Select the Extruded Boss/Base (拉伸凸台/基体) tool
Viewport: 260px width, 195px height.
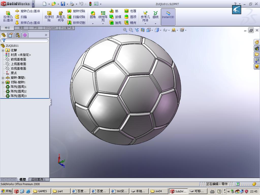pyautogui.click(x=8, y=17)
